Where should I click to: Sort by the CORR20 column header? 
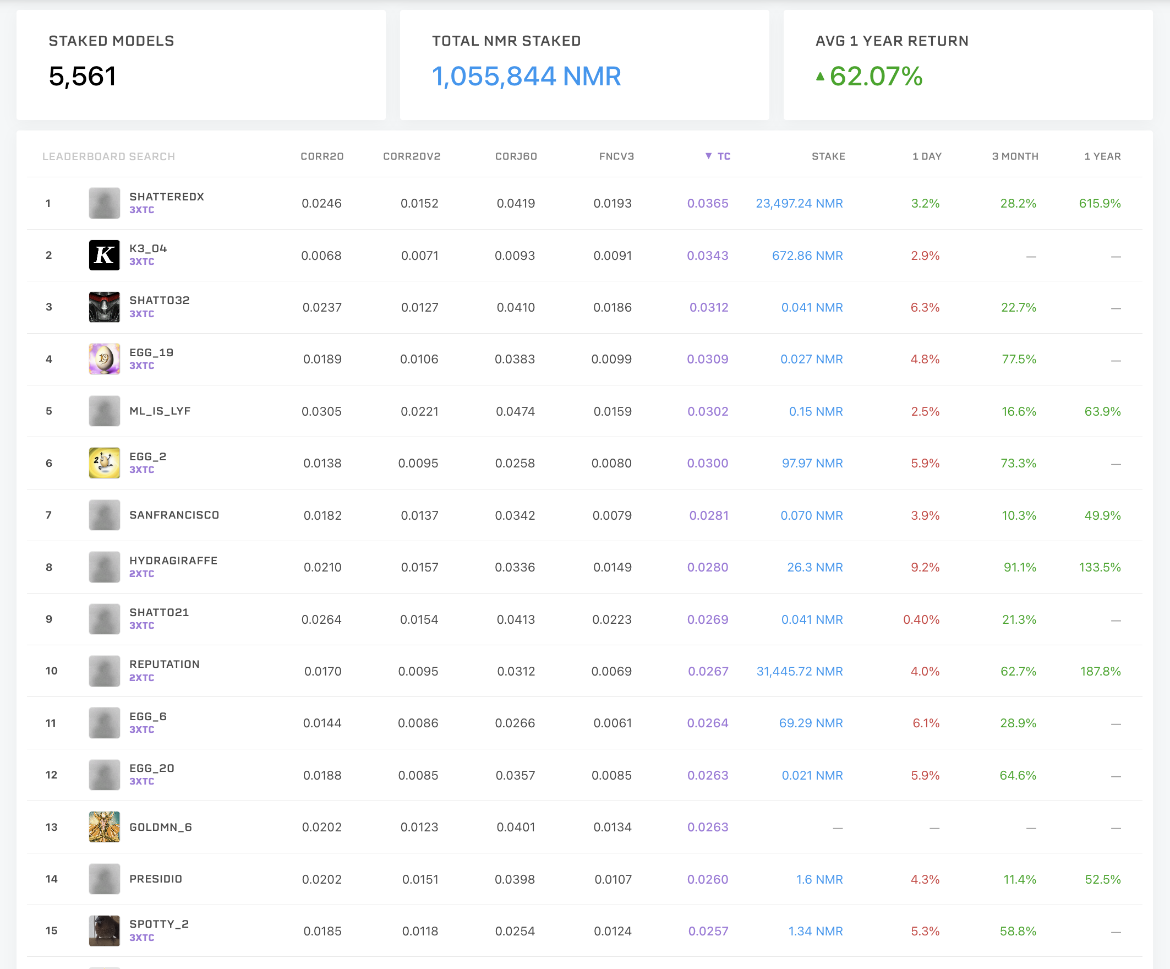[x=321, y=156]
